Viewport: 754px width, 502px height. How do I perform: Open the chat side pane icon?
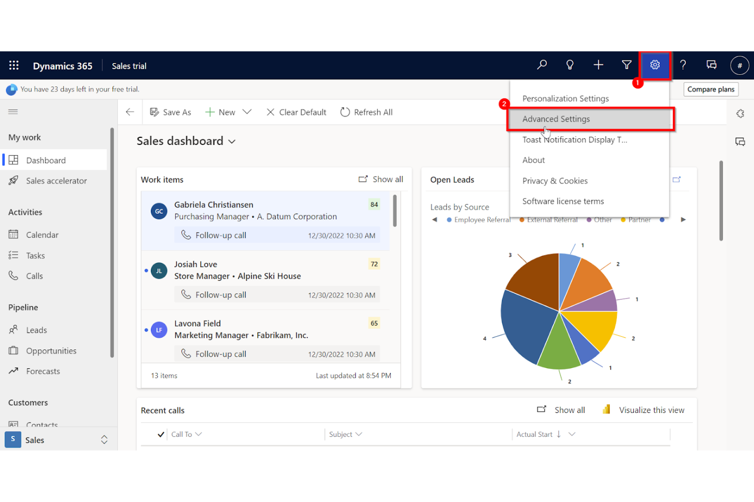click(740, 142)
